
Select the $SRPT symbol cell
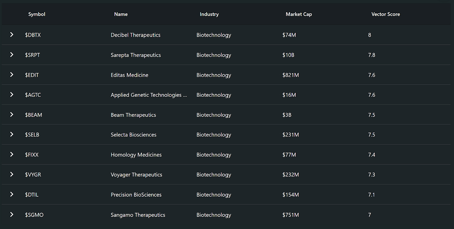[32, 55]
